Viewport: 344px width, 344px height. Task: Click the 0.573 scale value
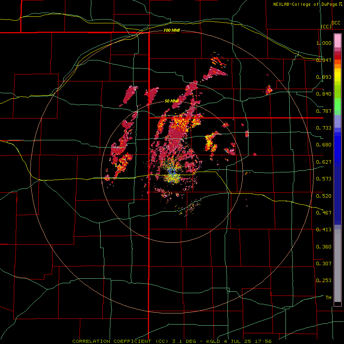coord(324,179)
